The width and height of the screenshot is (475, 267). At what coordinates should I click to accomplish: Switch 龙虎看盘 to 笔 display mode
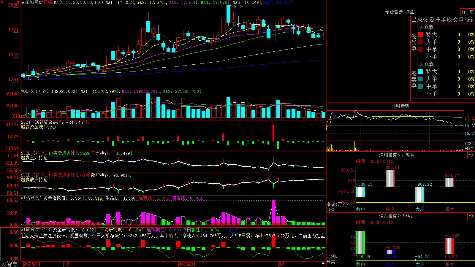[x=471, y=12]
